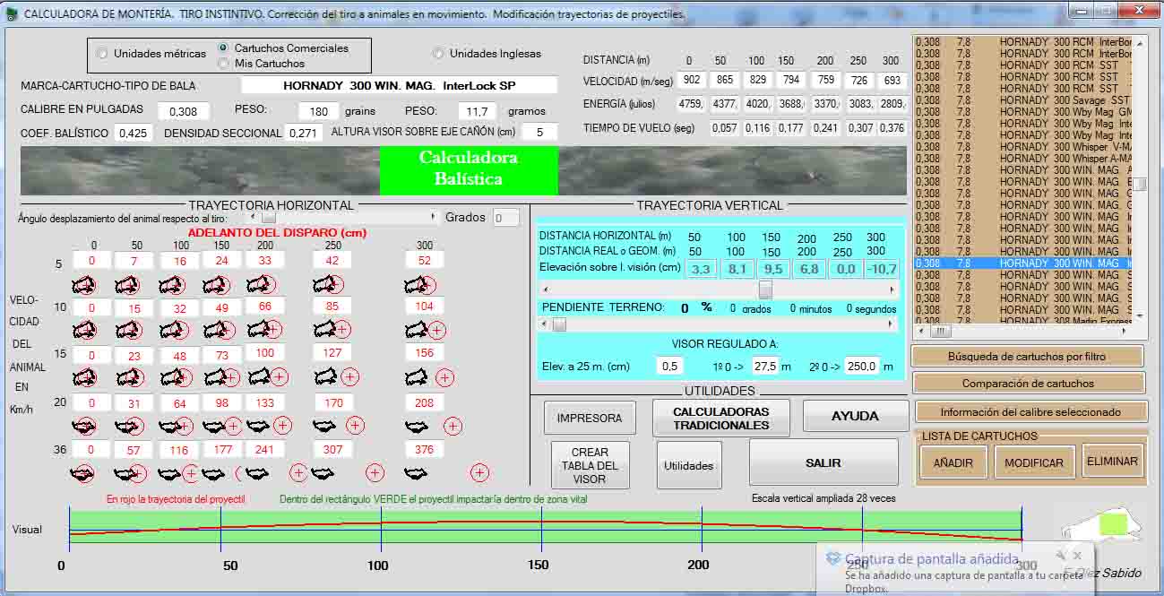Click the crosshair target below the 376 value
Viewport: 1164px width, 596px height.
[x=479, y=472]
